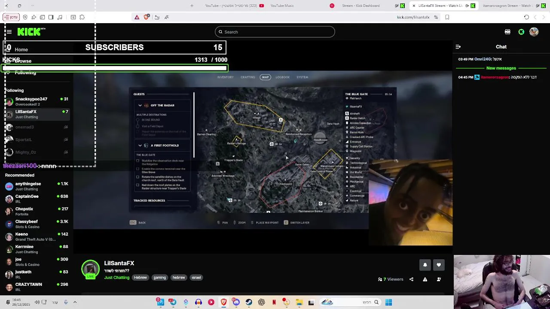550x309 pixels.
Task: Click the user icon beside report
Action: [x=439, y=279]
